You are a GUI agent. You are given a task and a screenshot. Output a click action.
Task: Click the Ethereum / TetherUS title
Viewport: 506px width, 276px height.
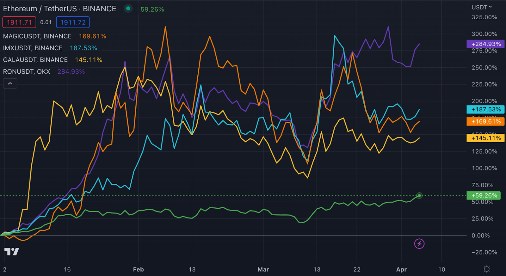point(59,9)
